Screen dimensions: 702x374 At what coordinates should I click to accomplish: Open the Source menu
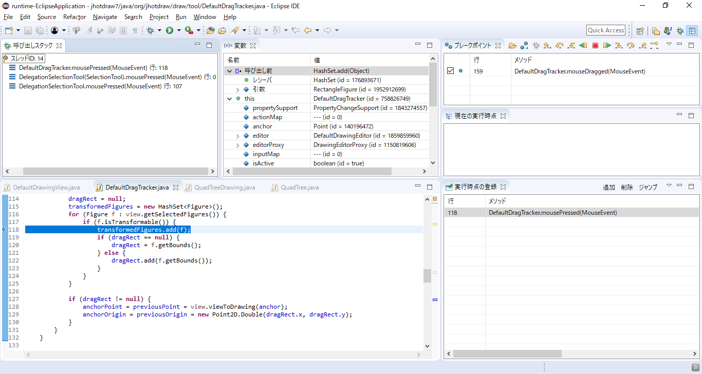coord(46,17)
